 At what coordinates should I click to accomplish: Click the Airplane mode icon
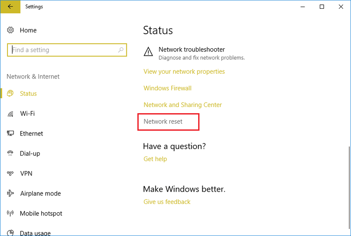pyautogui.click(x=11, y=193)
